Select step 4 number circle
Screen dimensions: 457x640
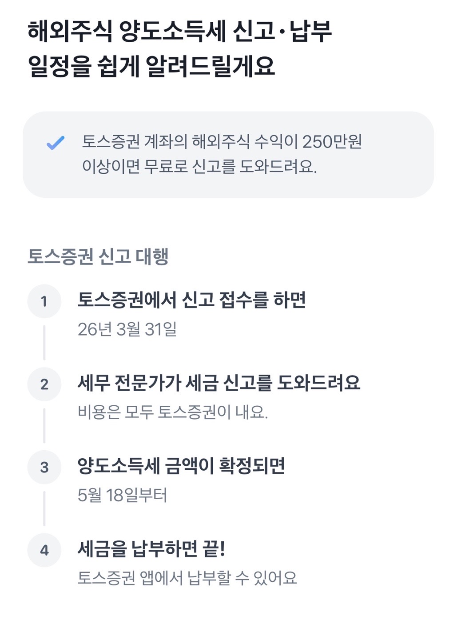pos(44,550)
